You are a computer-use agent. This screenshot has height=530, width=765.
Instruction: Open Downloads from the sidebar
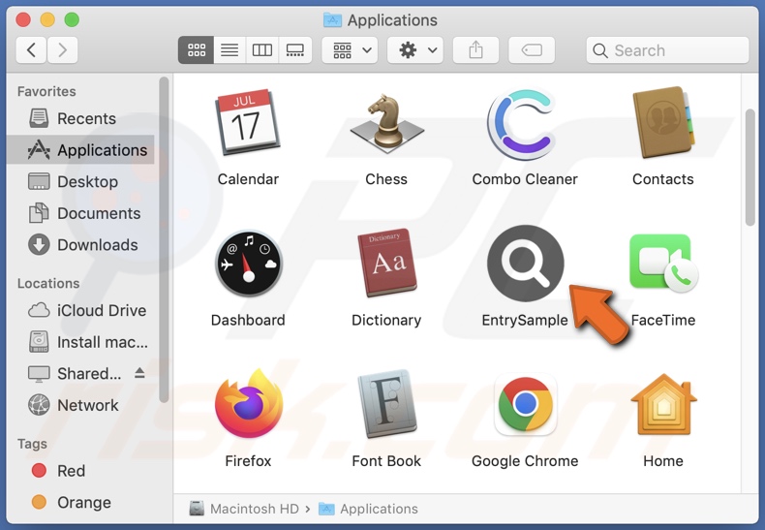tap(80, 245)
